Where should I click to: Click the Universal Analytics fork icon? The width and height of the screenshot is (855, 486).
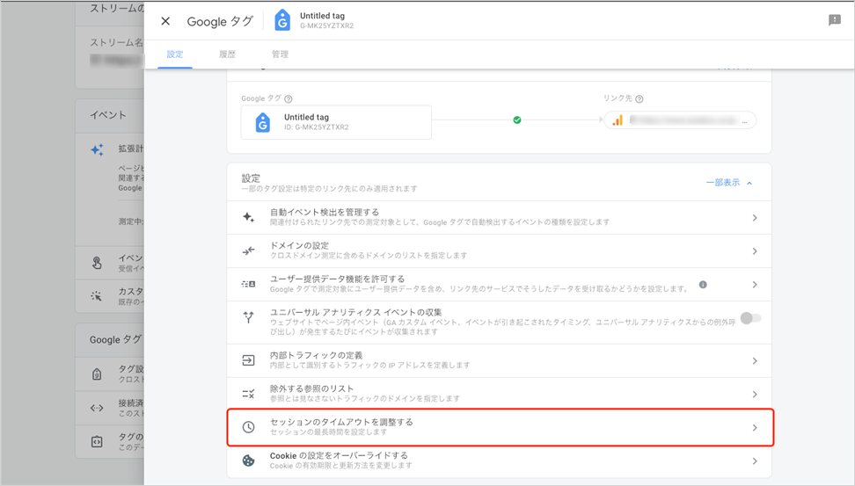coord(248,317)
